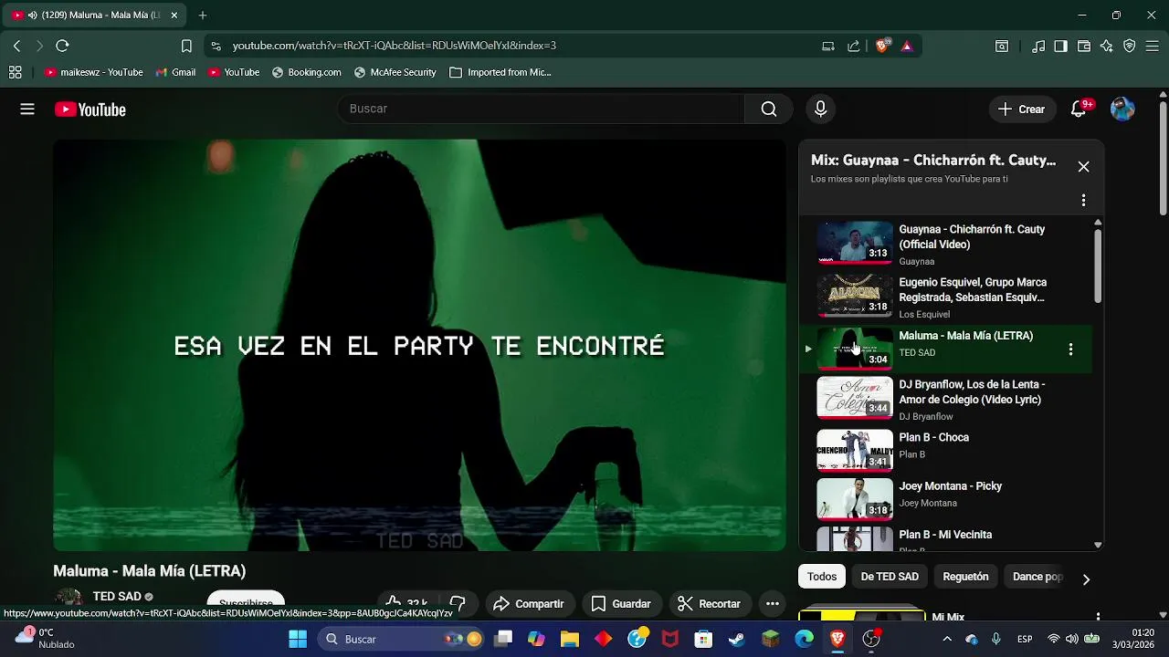Click the video player area
Screen dimensions: 1169x657
click(419, 345)
